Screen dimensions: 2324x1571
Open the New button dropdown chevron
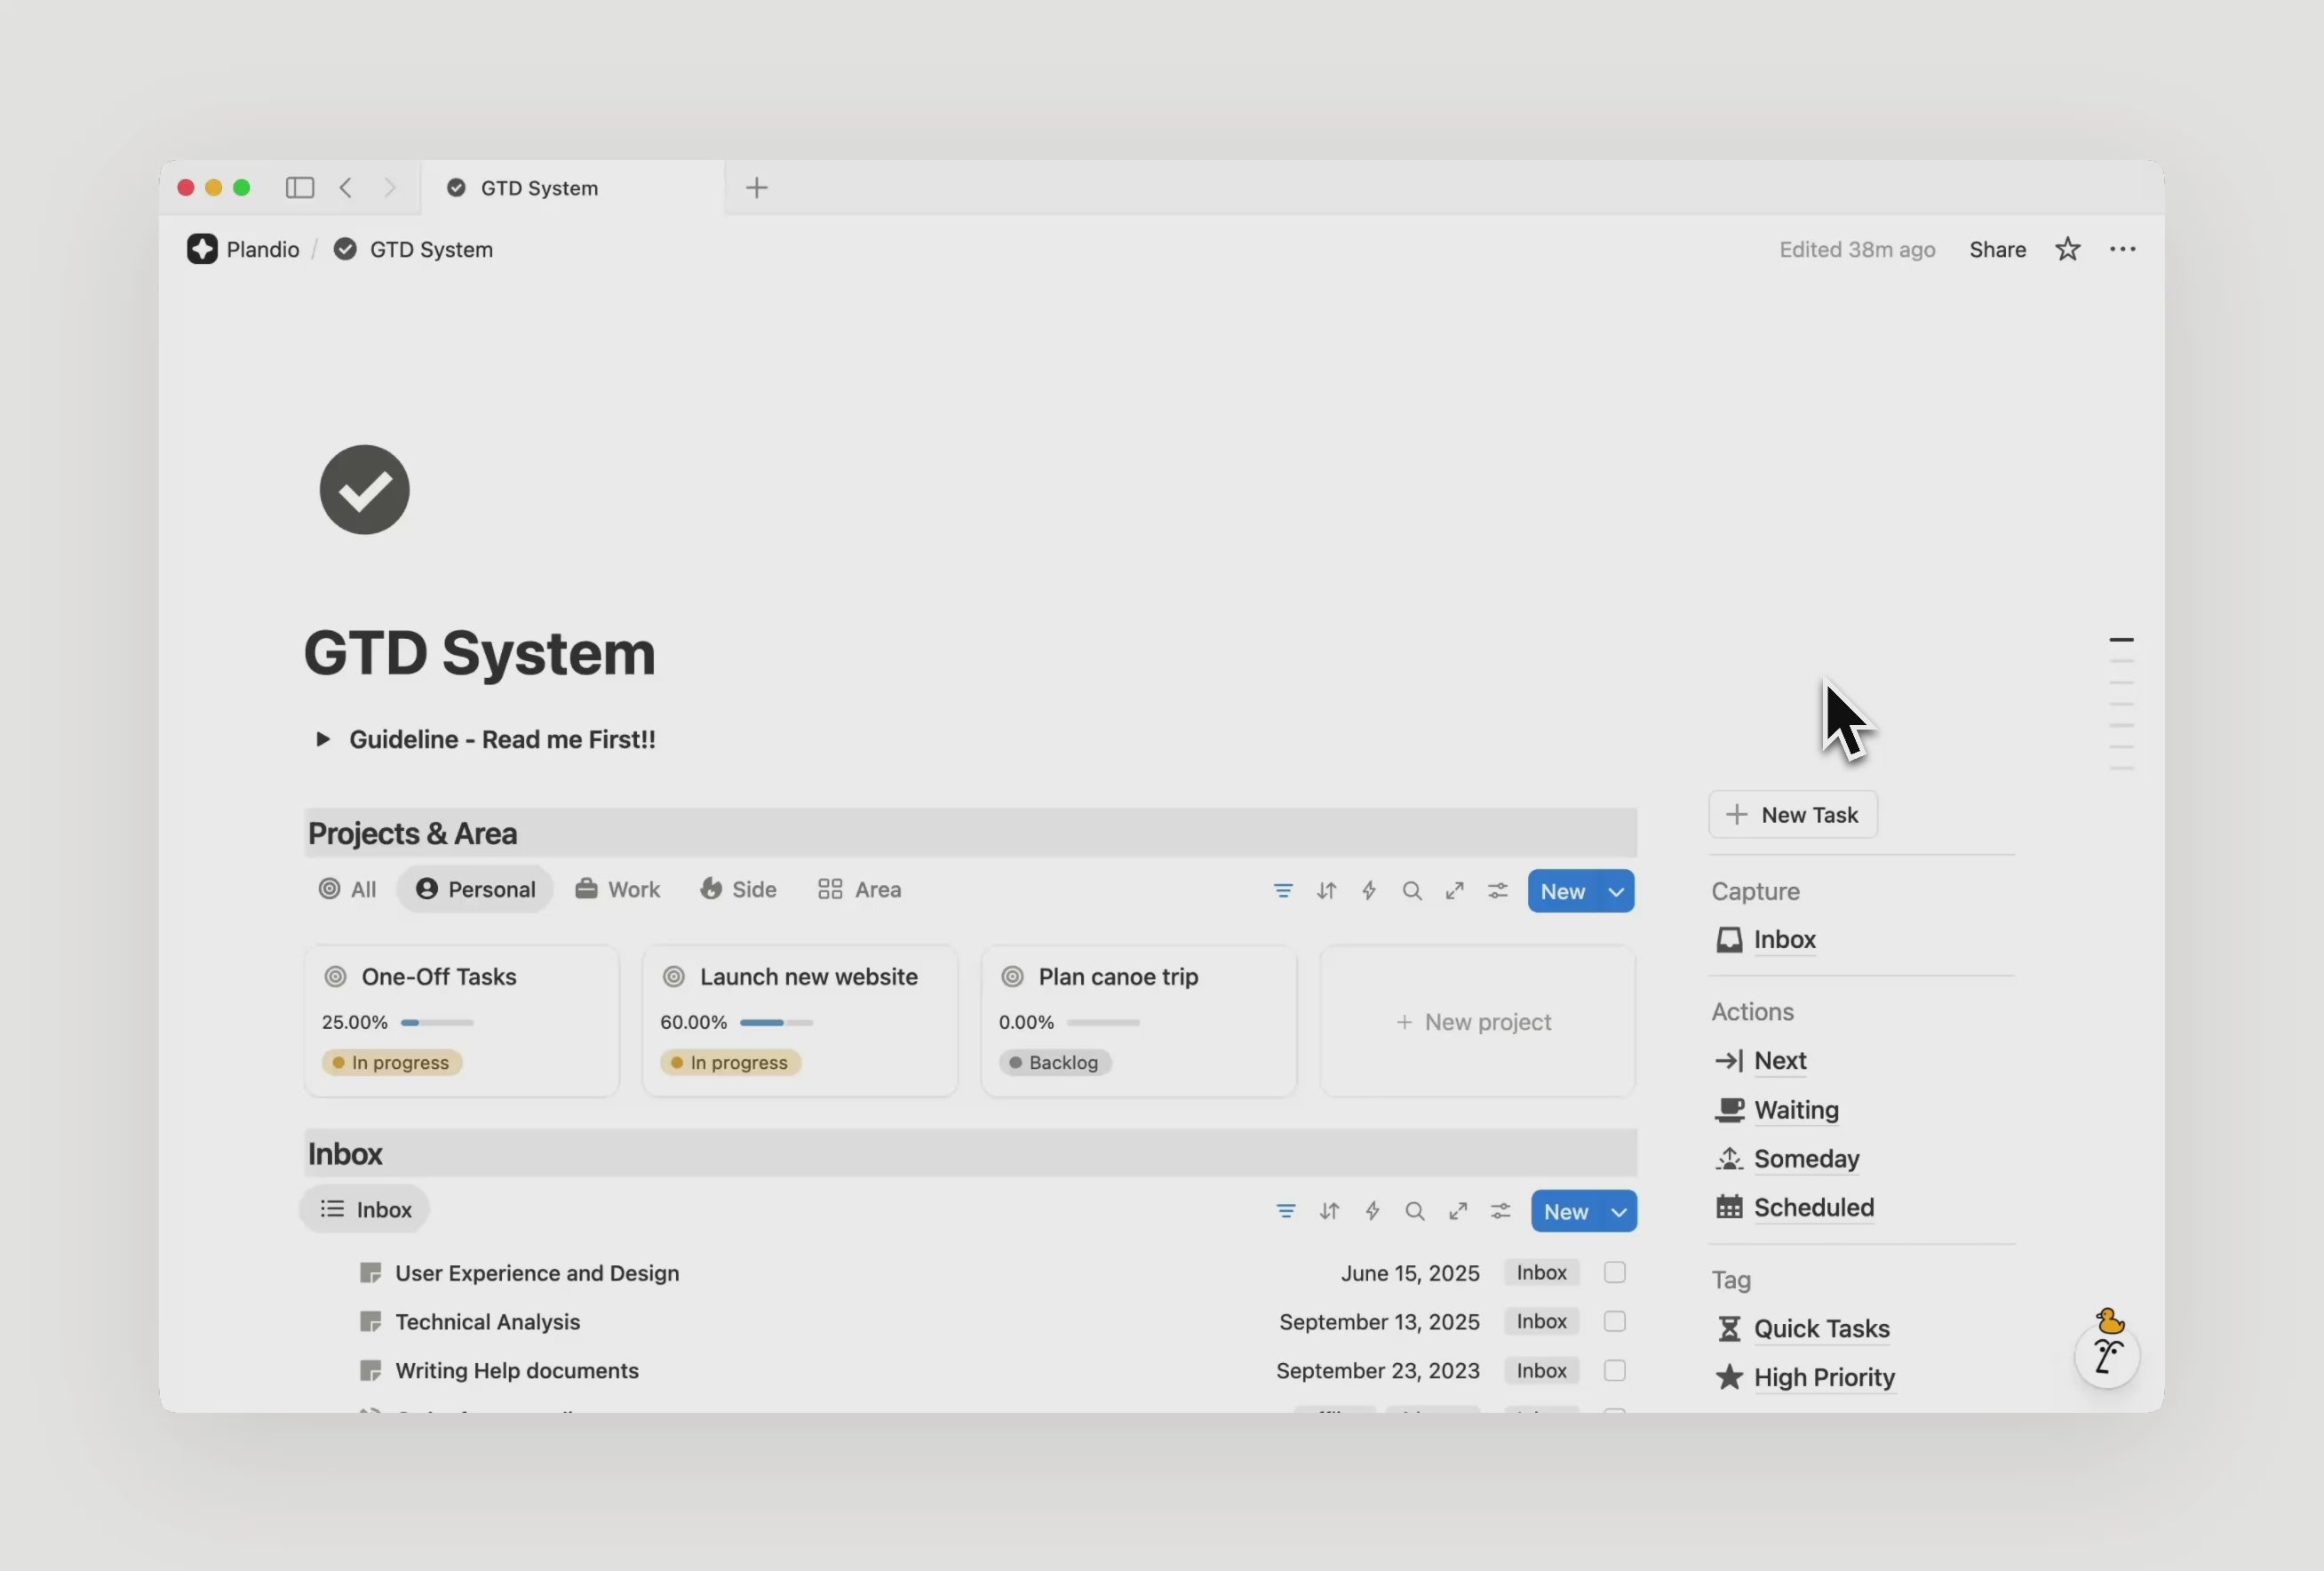[1616, 891]
